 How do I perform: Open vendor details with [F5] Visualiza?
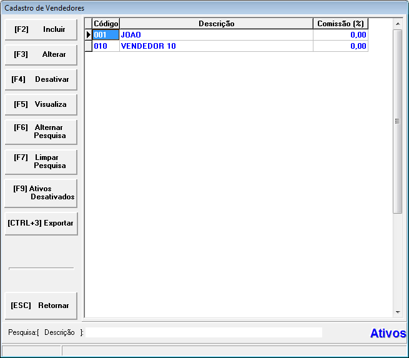click(41, 104)
